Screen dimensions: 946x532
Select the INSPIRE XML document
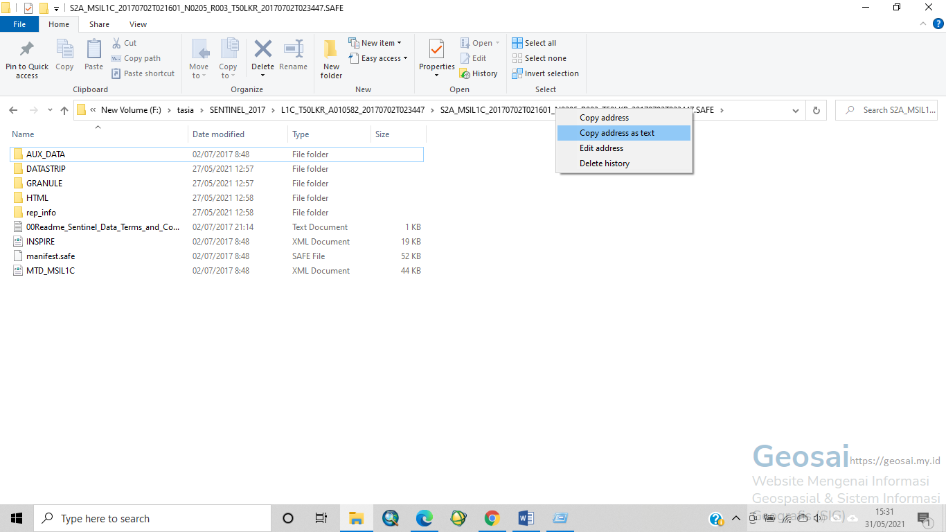[217, 242]
